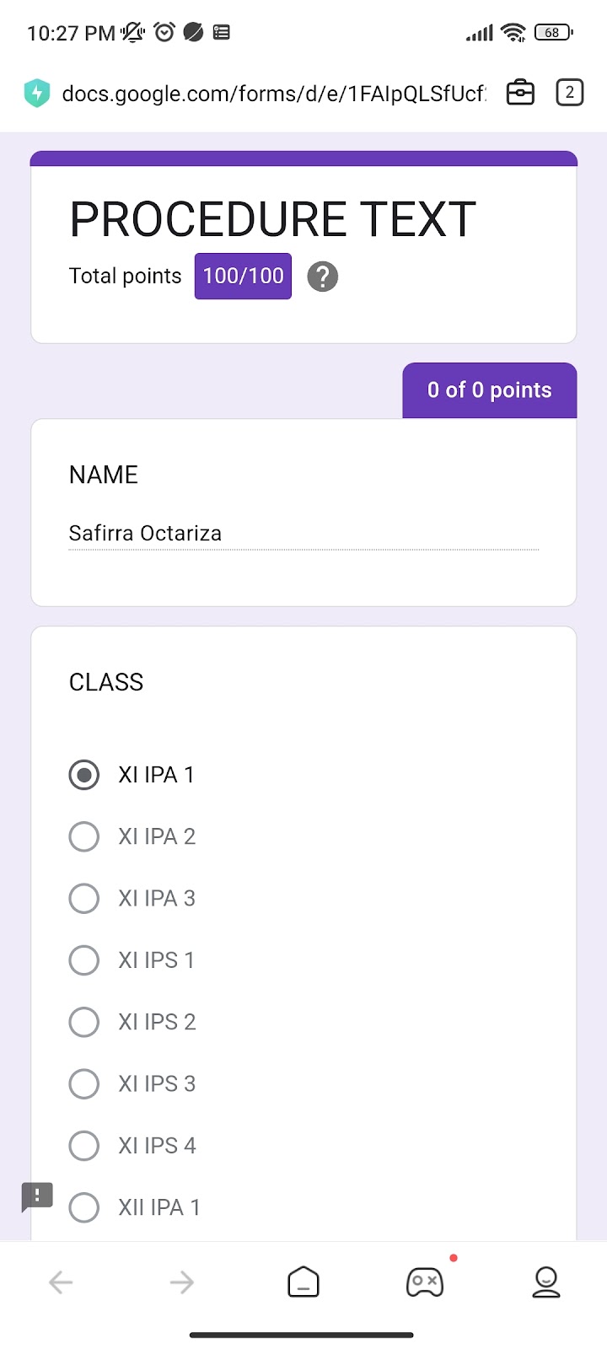Viewport: 607px width, 1349px height.
Task: Tap the 100/100 score badge
Action: tap(243, 277)
